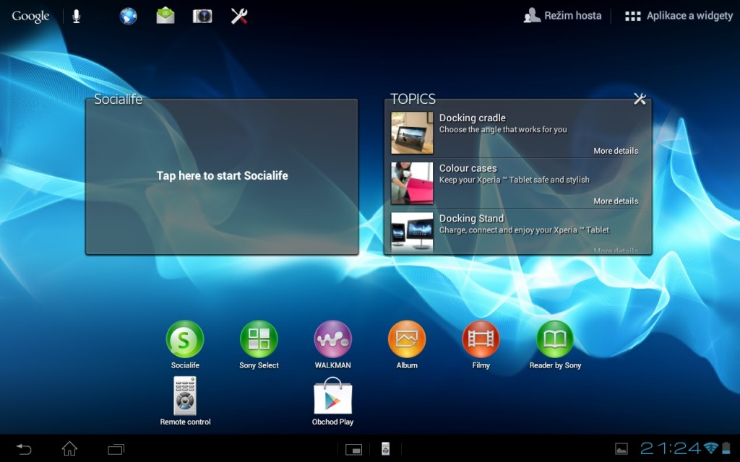The image size is (740, 462).
Task: Open the recent apps button
Action: (x=116, y=449)
